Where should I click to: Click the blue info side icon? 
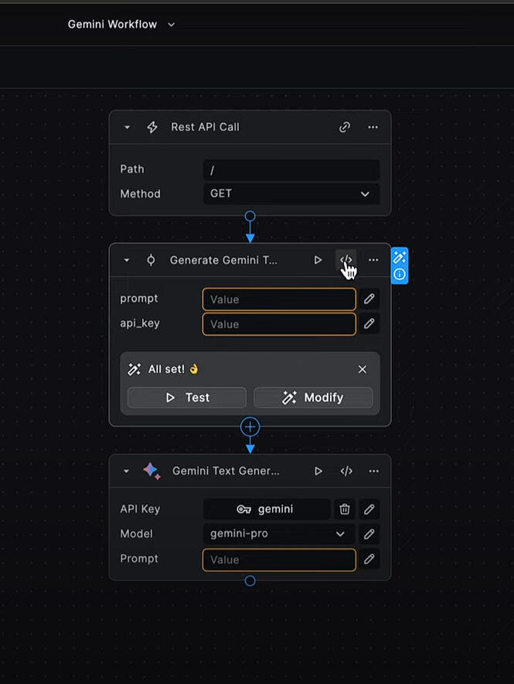[x=400, y=274]
